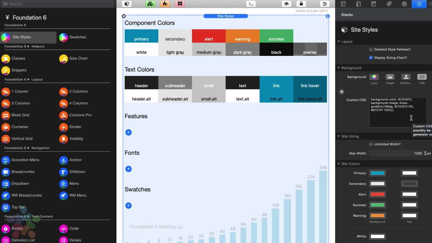Switch background type to Color

click(374, 77)
